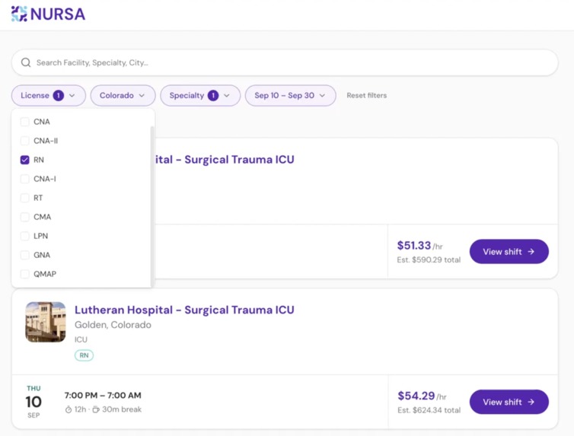
Task: Check the RT license checkbox
Action: tap(24, 198)
